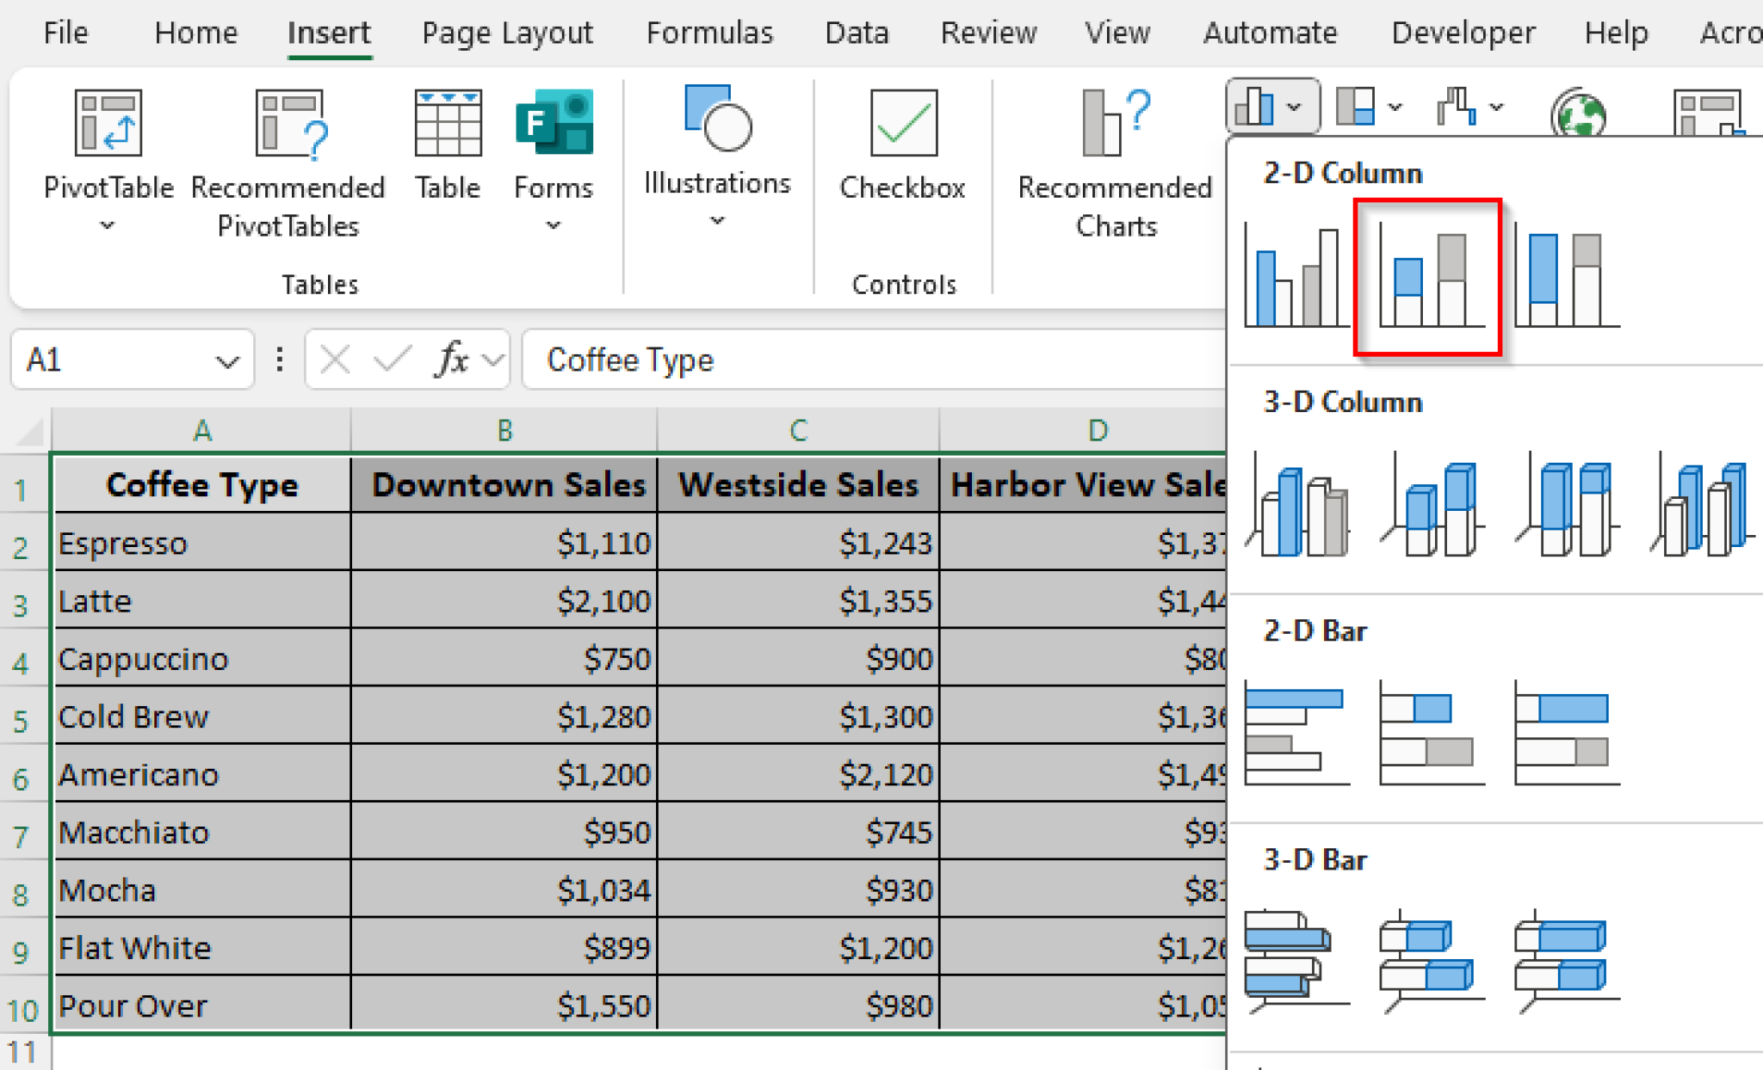Click the Insert Function fx button
This screenshot has width=1763, height=1070.
point(453,360)
